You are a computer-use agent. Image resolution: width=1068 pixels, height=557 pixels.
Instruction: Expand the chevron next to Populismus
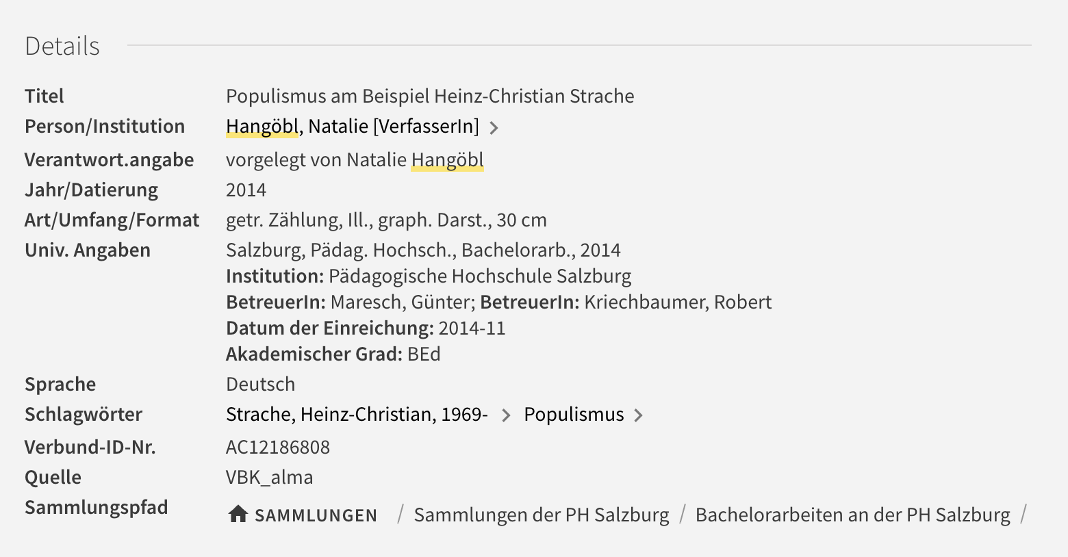tap(638, 415)
